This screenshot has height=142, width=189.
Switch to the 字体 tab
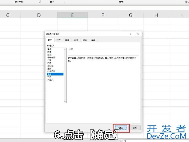click(67, 40)
